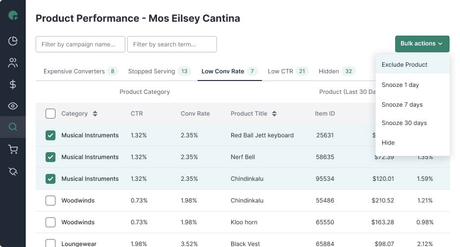The width and height of the screenshot is (460, 247).
Task: Click the Conv Rate column header
Action: pyautogui.click(x=195, y=114)
